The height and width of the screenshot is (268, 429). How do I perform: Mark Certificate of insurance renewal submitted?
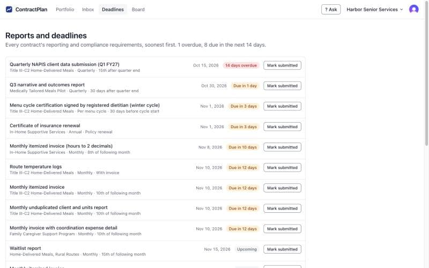[x=282, y=126]
